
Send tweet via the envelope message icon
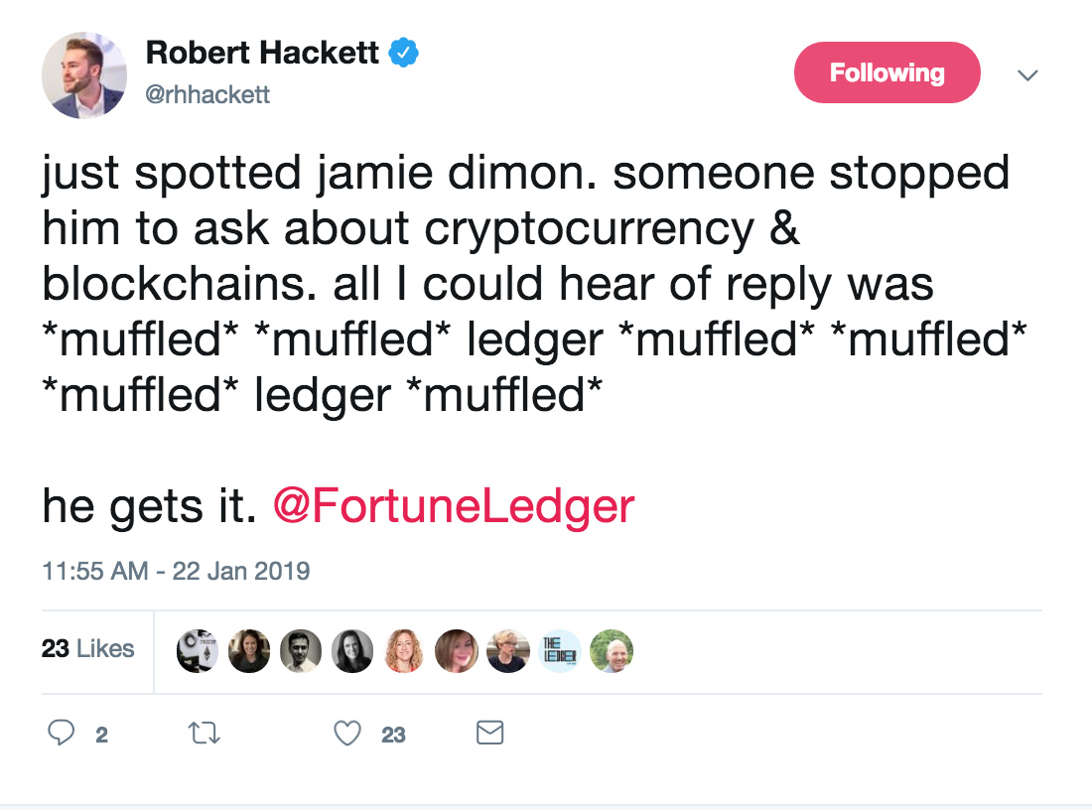coord(490,734)
